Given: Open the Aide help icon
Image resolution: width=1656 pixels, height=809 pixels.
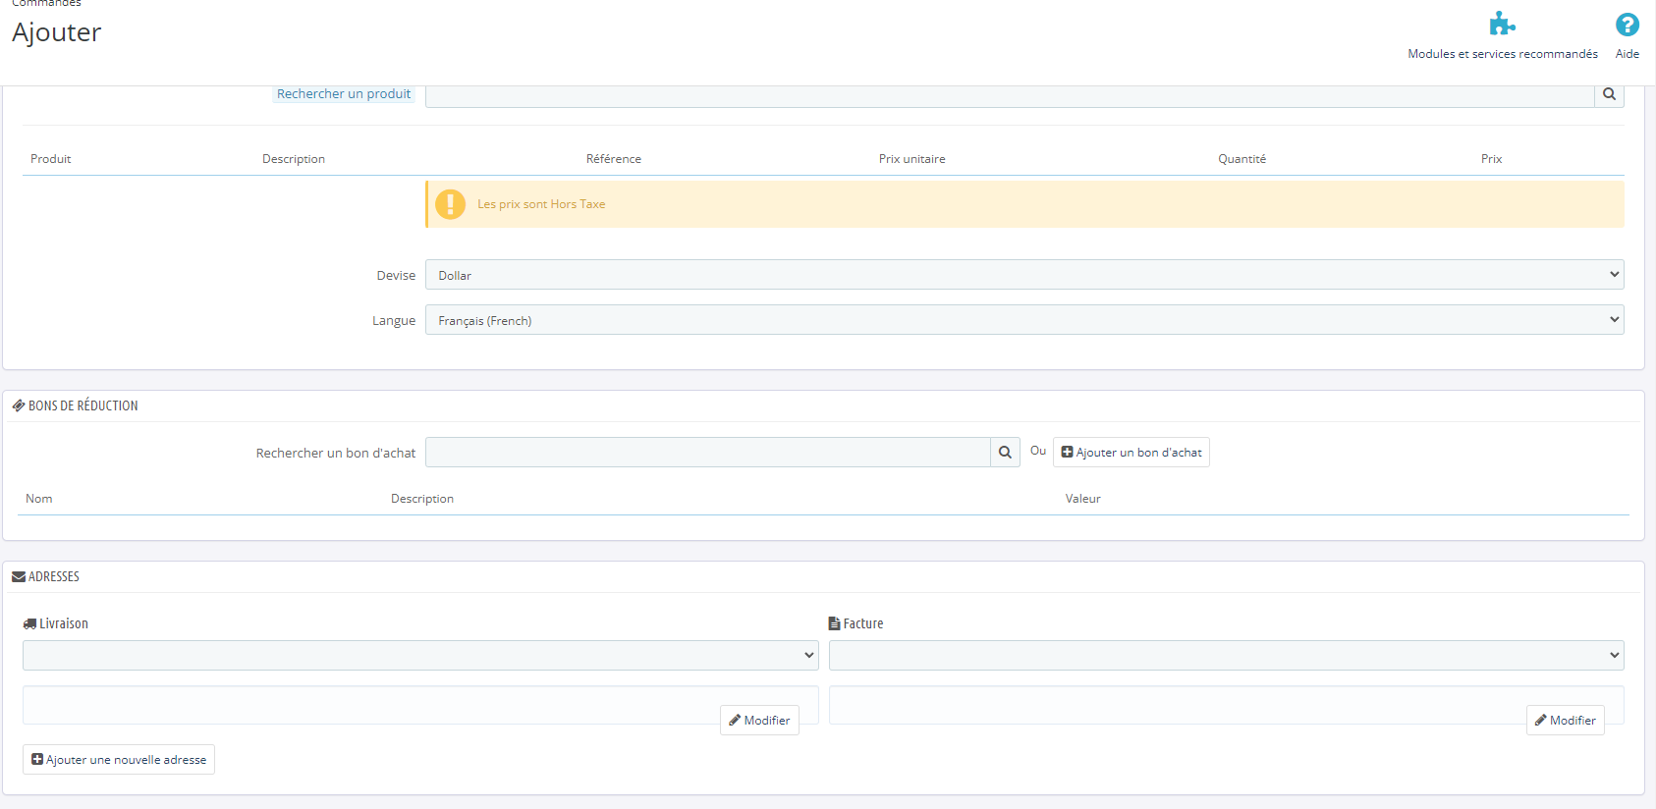Looking at the screenshot, I should click(1628, 24).
